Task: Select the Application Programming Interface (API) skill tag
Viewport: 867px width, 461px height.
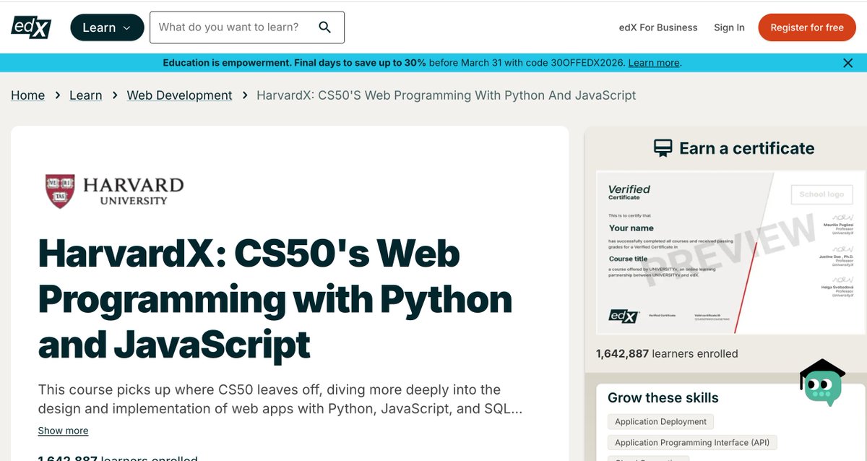Action: [692, 442]
